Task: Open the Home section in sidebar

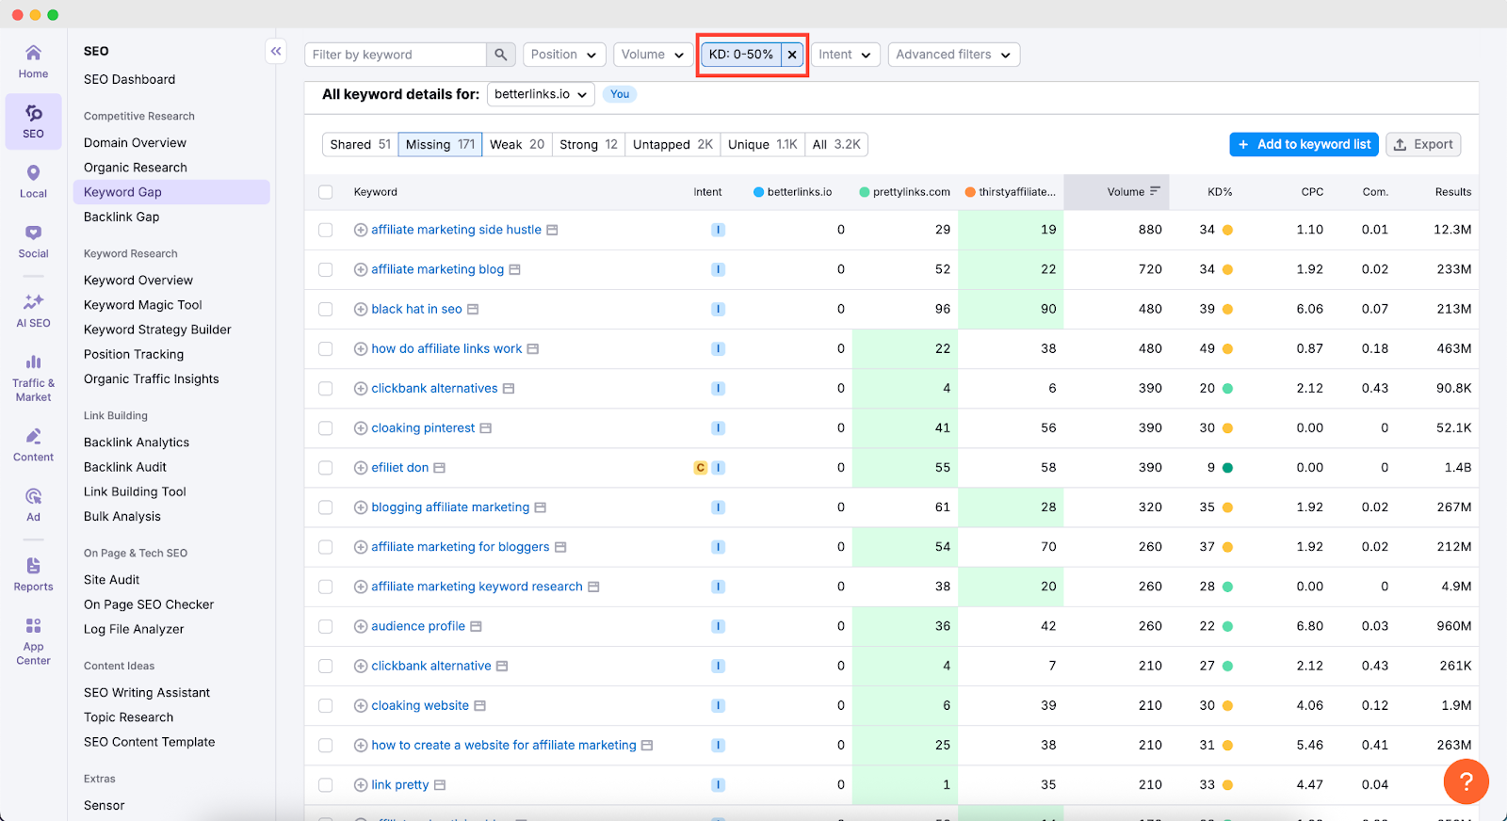Action: (33, 61)
